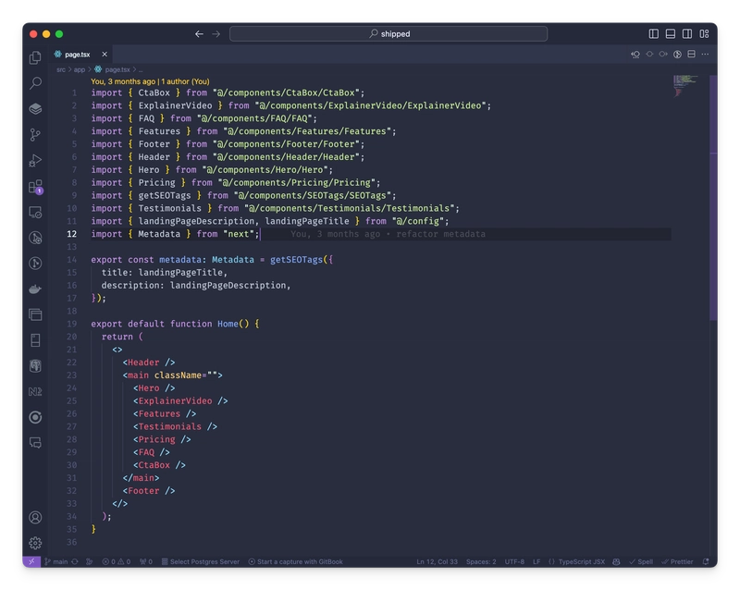740x590 pixels.
Task: Open the Source Control view
Action: pyautogui.click(x=35, y=135)
